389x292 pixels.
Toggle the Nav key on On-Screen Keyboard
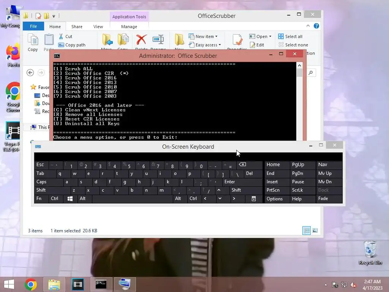pyautogui.click(x=329, y=165)
